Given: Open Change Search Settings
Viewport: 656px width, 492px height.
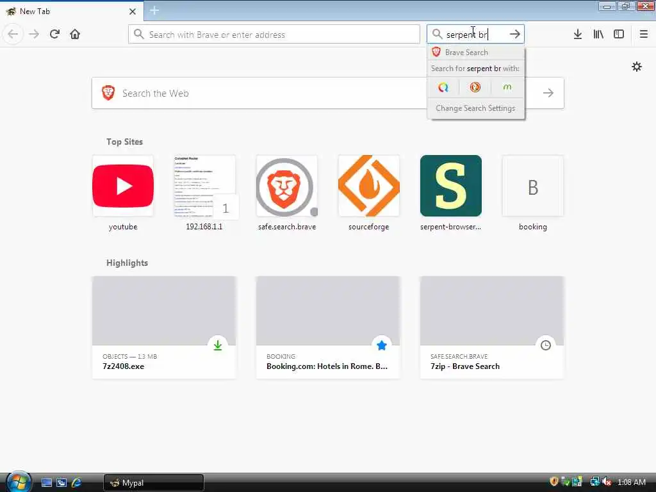Looking at the screenshot, I should (476, 108).
